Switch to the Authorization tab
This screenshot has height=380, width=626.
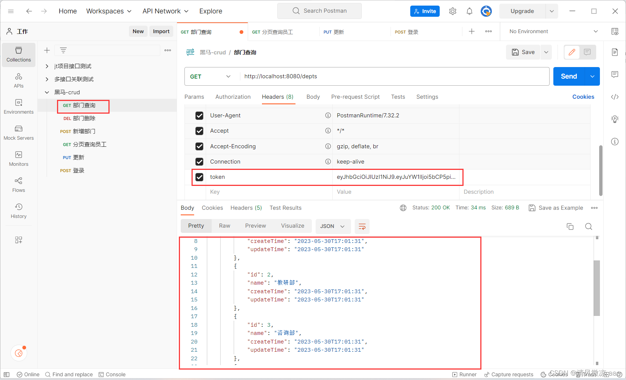[x=233, y=97]
